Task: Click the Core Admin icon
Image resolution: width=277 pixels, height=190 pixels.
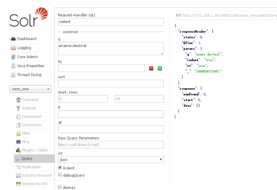Action: 13,57
